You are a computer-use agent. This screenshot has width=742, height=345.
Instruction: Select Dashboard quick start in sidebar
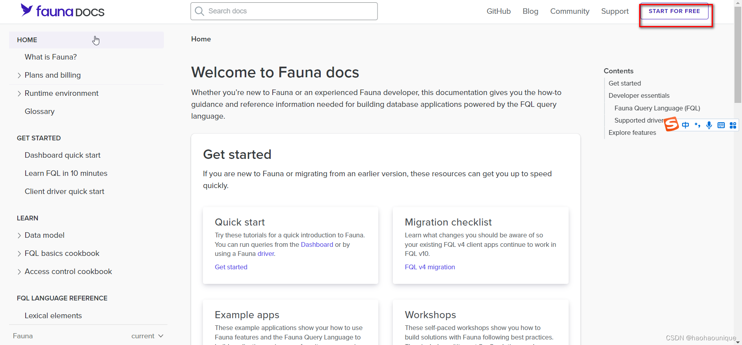point(63,155)
